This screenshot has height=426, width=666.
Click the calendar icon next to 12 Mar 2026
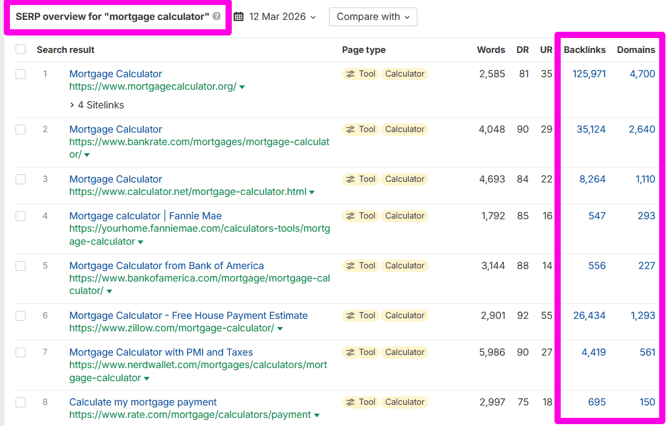tap(239, 17)
